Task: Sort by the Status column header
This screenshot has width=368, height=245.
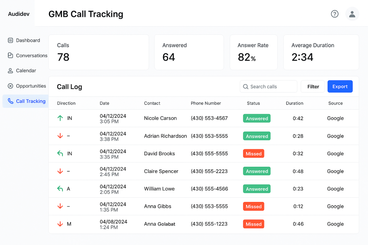Action: [x=253, y=103]
